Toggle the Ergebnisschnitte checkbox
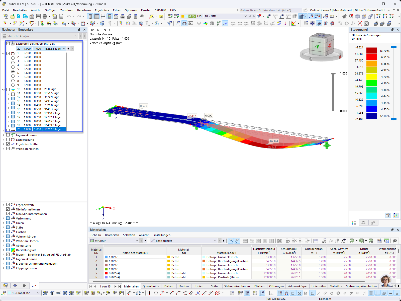Screen dimensions: 401x301 pyautogui.click(x=8, y=144)
